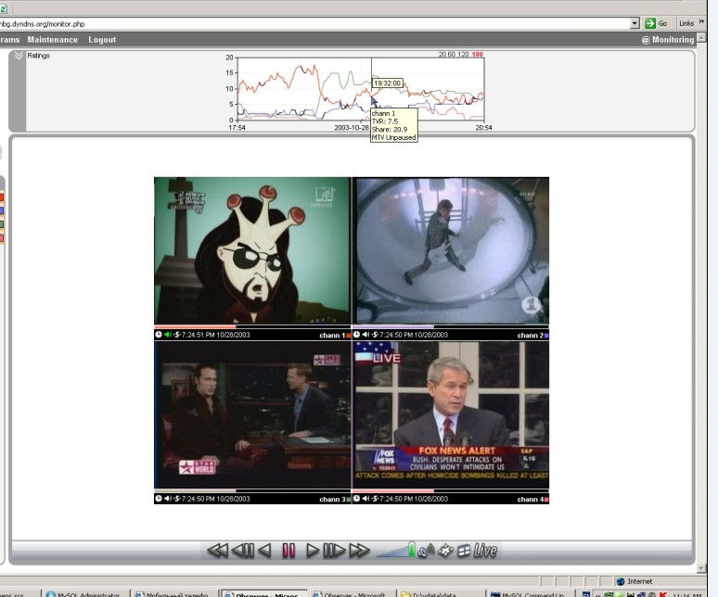This screenshot has height=597, width=718.
Task: Collapse the Ratings panel with chevron icon
Action: [19, 56]
